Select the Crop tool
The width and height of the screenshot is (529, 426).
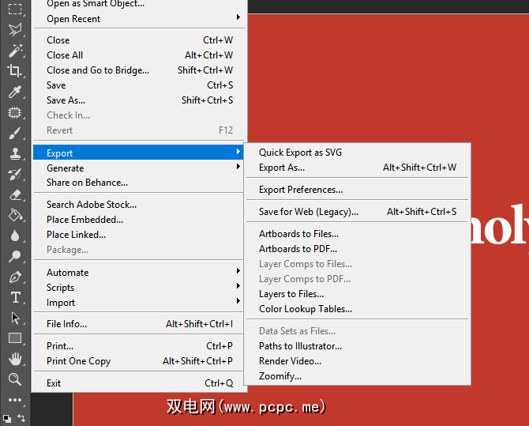[x=15, y=71]
